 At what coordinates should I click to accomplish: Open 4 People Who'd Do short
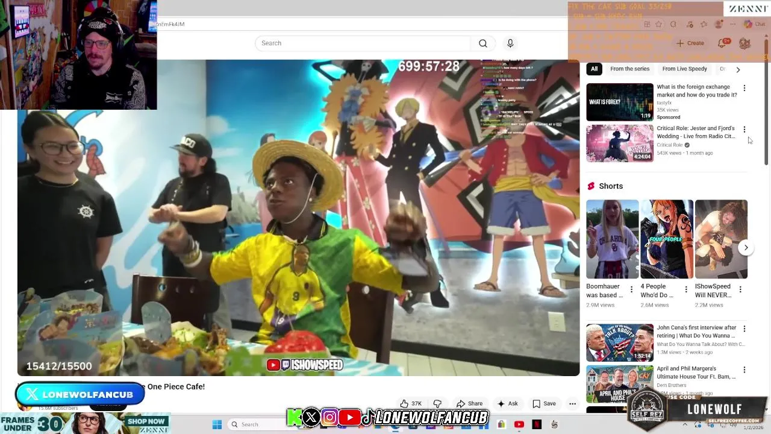click(666, 239)
